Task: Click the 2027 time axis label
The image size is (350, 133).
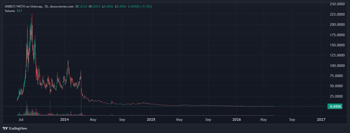Action: coord(321,119)
